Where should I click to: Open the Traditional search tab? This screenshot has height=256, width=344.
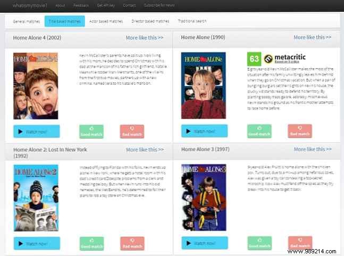192,21
